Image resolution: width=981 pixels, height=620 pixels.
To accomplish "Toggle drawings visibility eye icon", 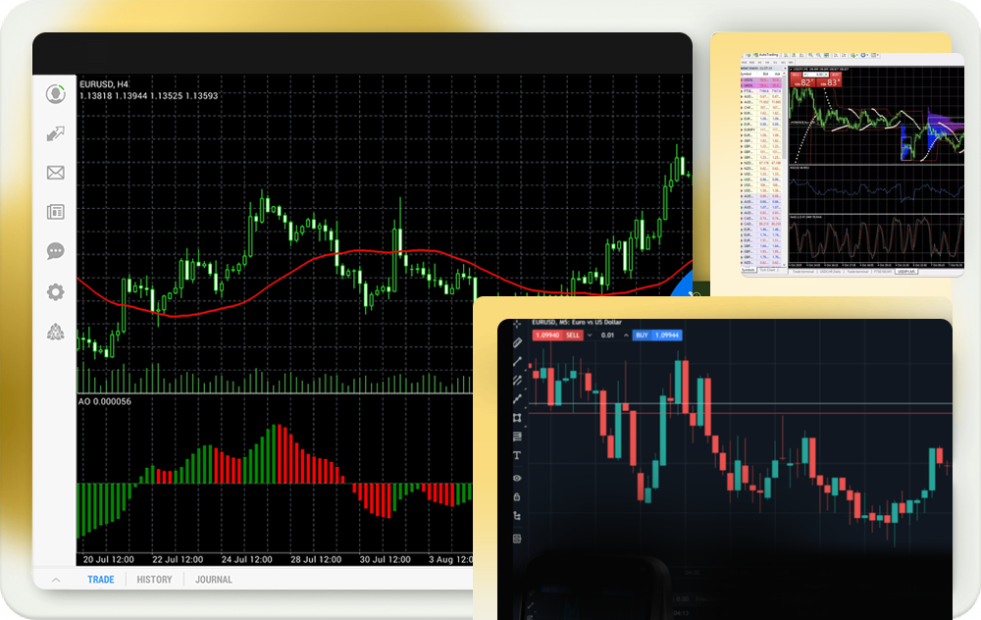I will point(517,478).
